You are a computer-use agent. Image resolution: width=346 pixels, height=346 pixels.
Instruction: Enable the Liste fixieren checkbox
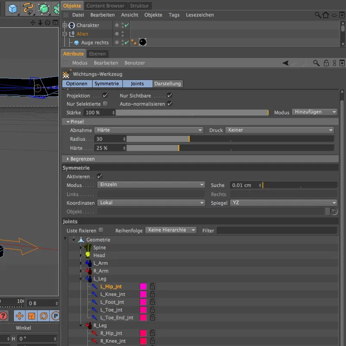[101, 230]
